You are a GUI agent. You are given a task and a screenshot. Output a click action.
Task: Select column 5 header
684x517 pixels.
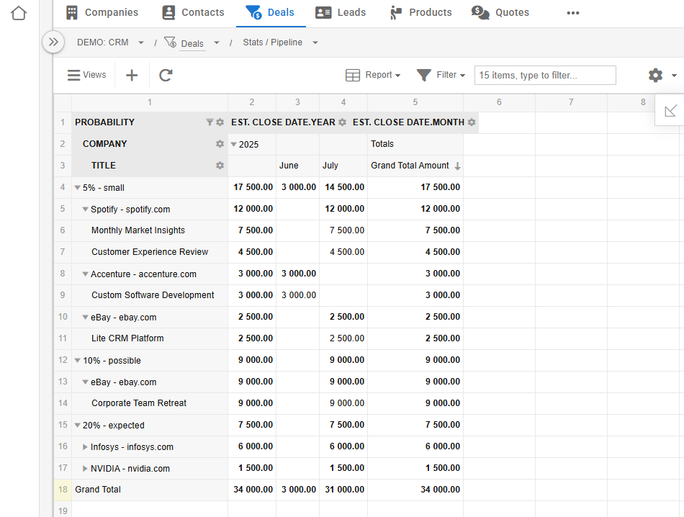tap(415, 102)
